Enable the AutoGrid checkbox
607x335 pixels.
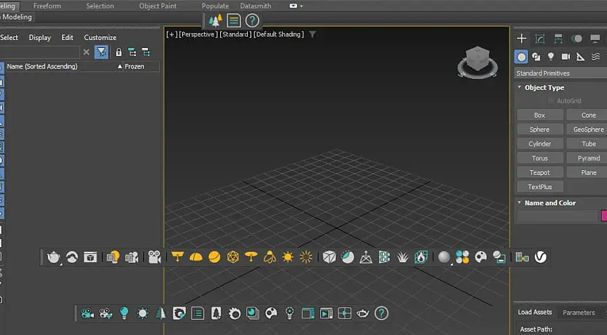(x=552, y=101)
